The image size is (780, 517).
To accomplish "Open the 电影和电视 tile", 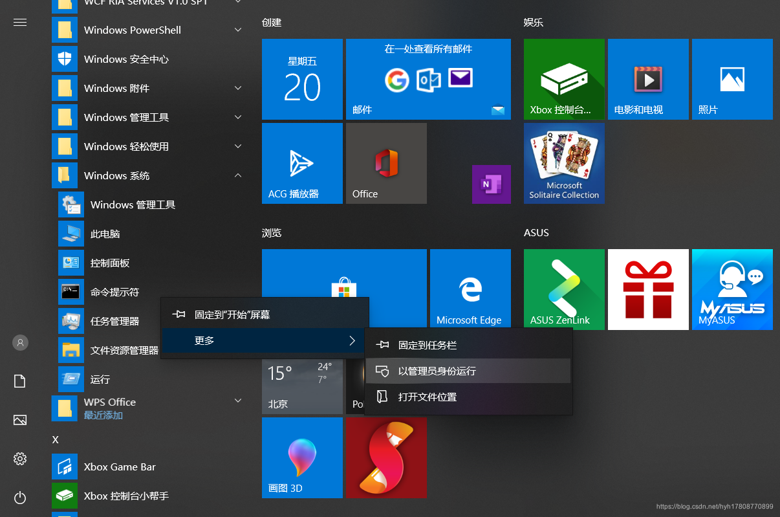I will coord(648,79).
